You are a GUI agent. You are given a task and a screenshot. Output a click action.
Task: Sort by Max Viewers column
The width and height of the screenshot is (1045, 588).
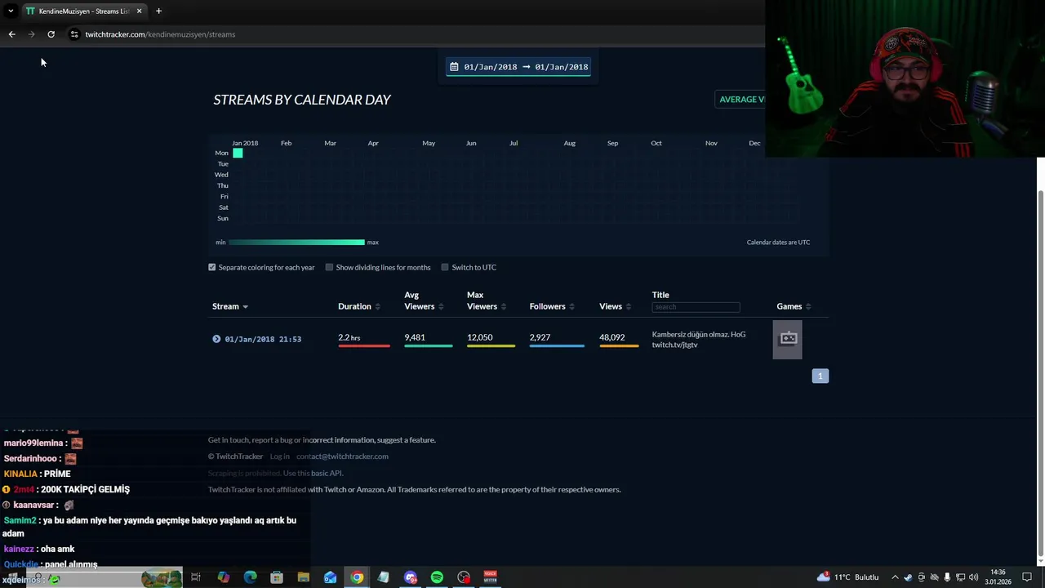point(487,301)
